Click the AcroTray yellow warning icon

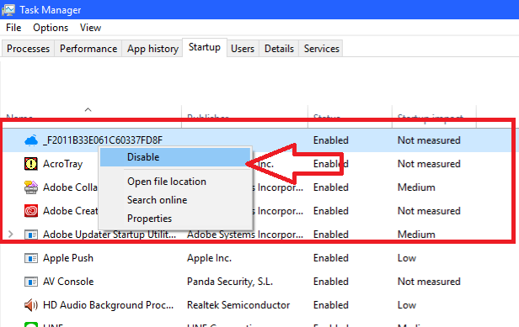(x=31, y=164)
